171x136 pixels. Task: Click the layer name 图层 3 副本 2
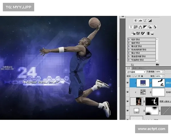point(165,101)
